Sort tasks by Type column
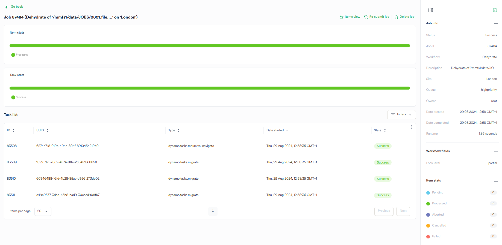Image resolution: width=502 pixels, height=245 pixels. pos(179,131)
